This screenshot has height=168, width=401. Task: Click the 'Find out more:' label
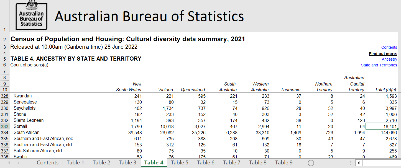click(x=383, y=54)
